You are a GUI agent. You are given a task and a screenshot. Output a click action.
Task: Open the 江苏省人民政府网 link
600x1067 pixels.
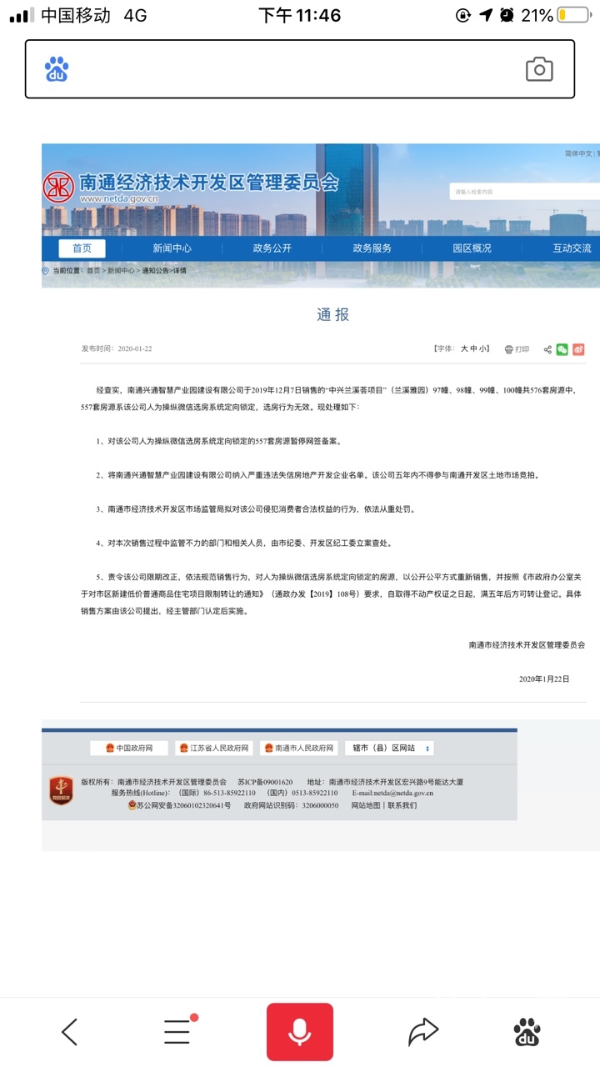214,749
